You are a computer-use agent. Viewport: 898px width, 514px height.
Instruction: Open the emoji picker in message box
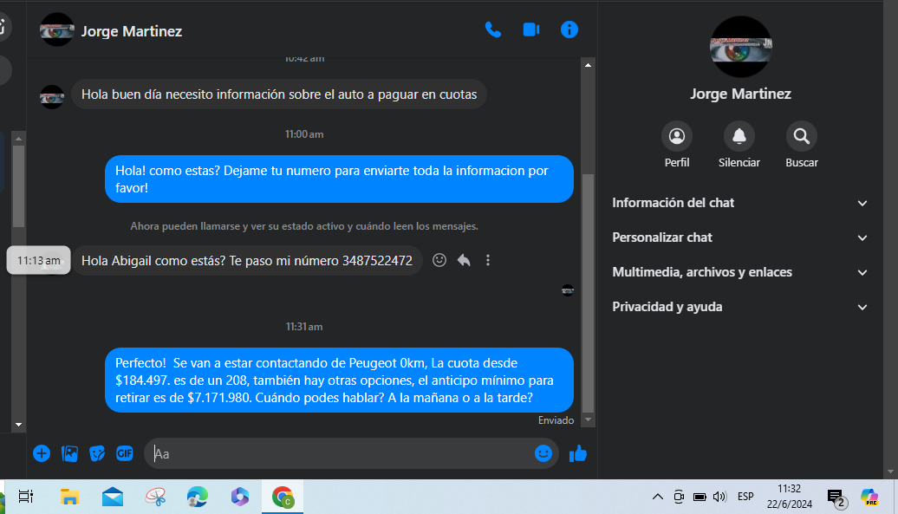[x=543, y=452]
